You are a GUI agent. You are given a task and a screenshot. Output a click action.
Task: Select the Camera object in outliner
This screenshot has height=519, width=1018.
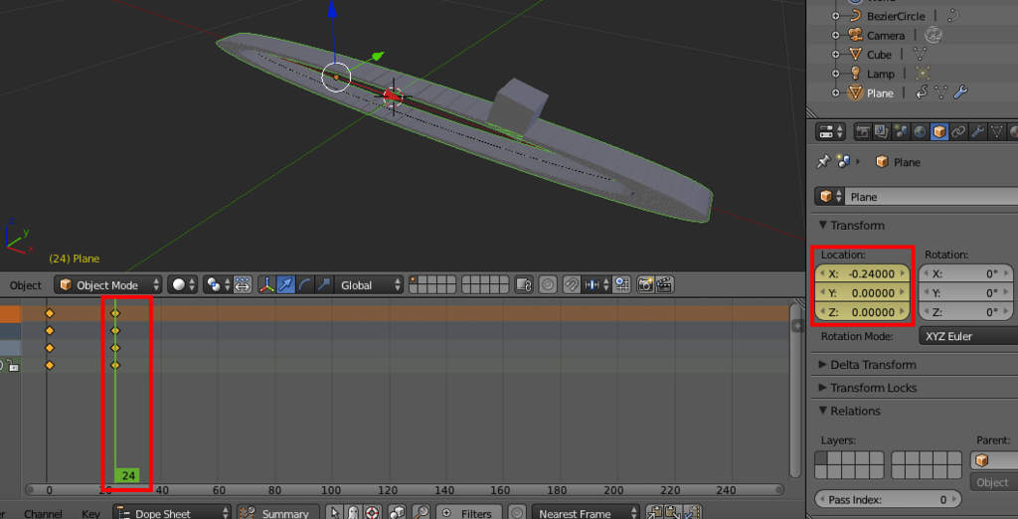click(x=886, y=36)
